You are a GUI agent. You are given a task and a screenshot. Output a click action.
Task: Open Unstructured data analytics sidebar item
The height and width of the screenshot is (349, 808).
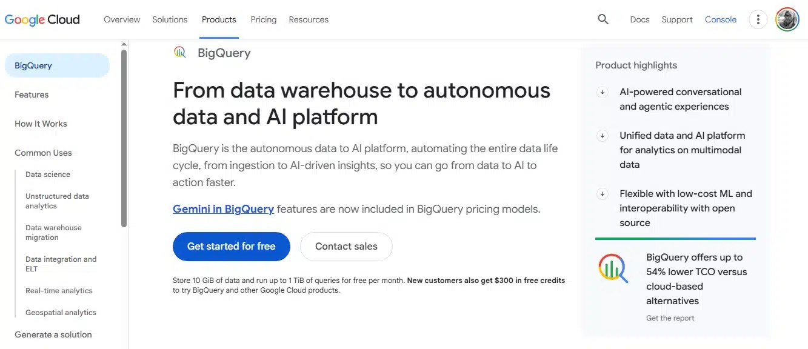[57, 201]
